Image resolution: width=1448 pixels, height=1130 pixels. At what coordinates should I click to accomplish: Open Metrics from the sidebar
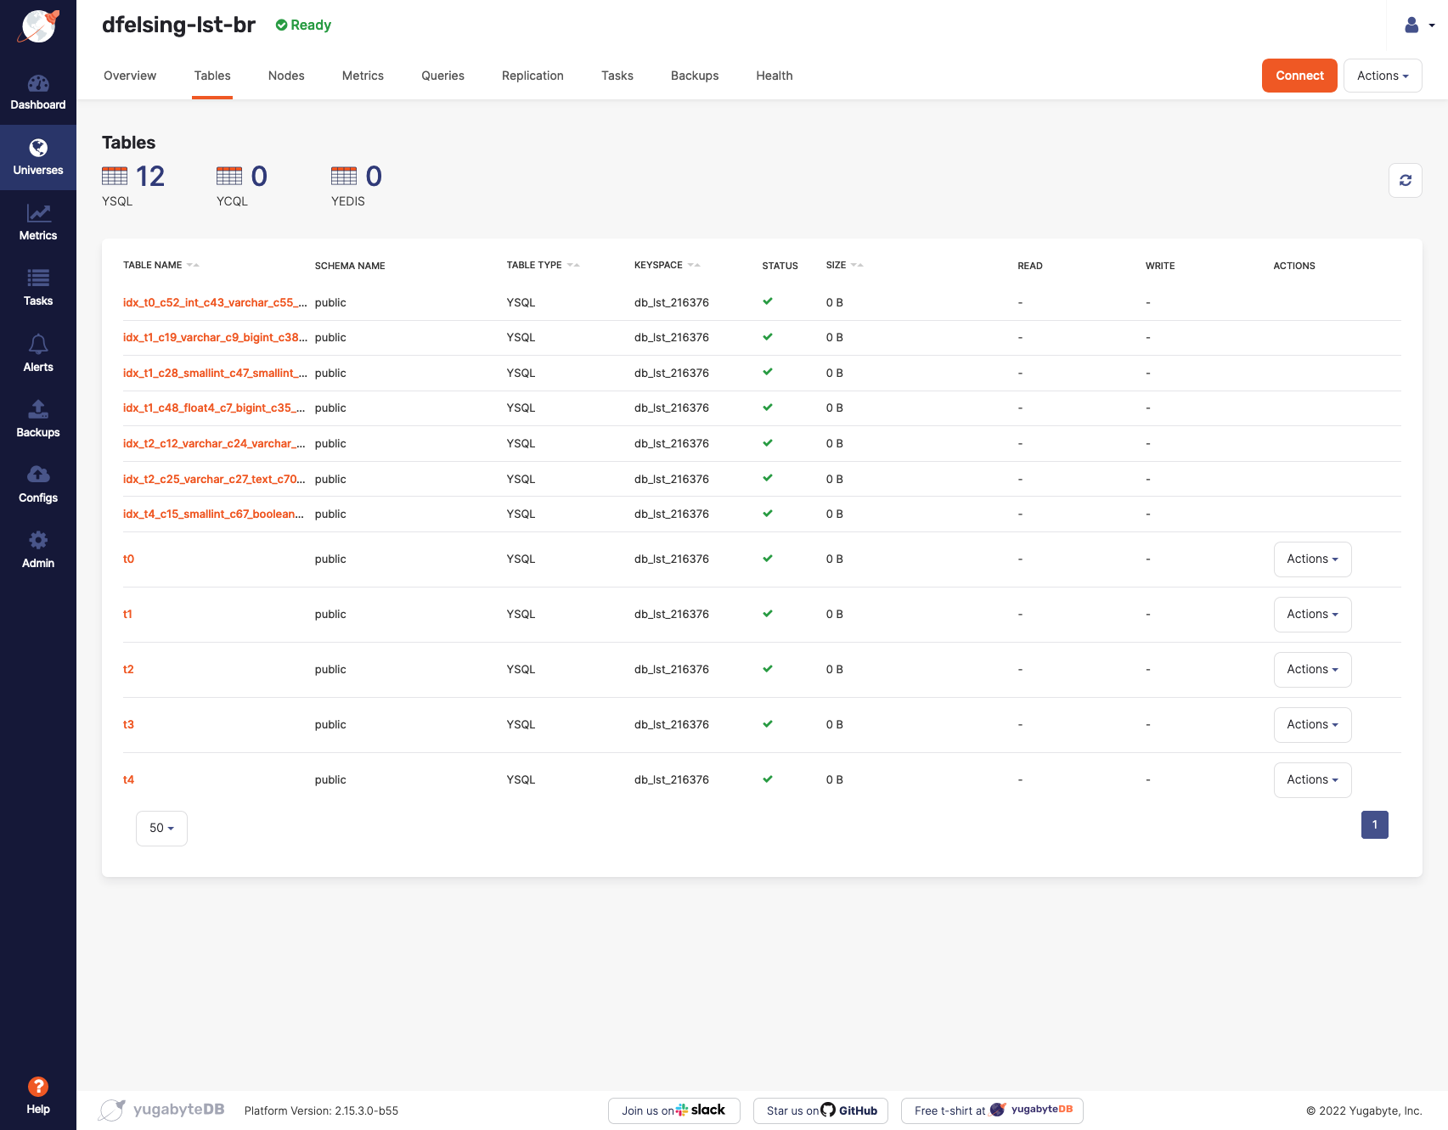tap(38, 222)
